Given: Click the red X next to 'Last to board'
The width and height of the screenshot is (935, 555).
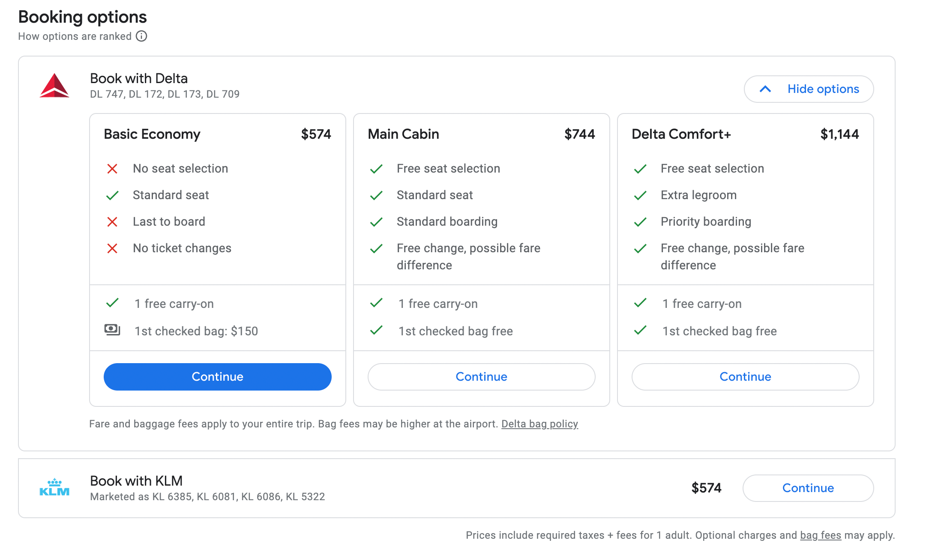Looking at the screenshot, I should [x=112, y=222].
